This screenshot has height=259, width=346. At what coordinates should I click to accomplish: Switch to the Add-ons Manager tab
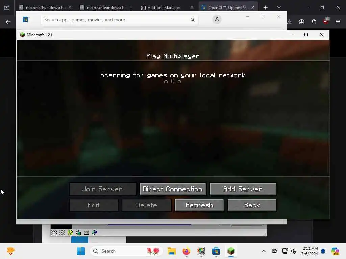(x=164, y=7)
